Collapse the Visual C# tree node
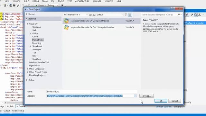 [27, 24]
